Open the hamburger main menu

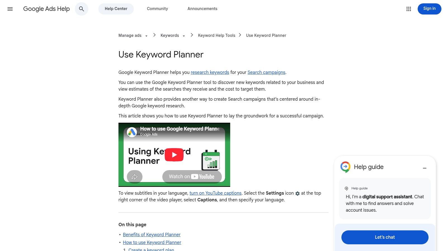(x=10, y=9)
